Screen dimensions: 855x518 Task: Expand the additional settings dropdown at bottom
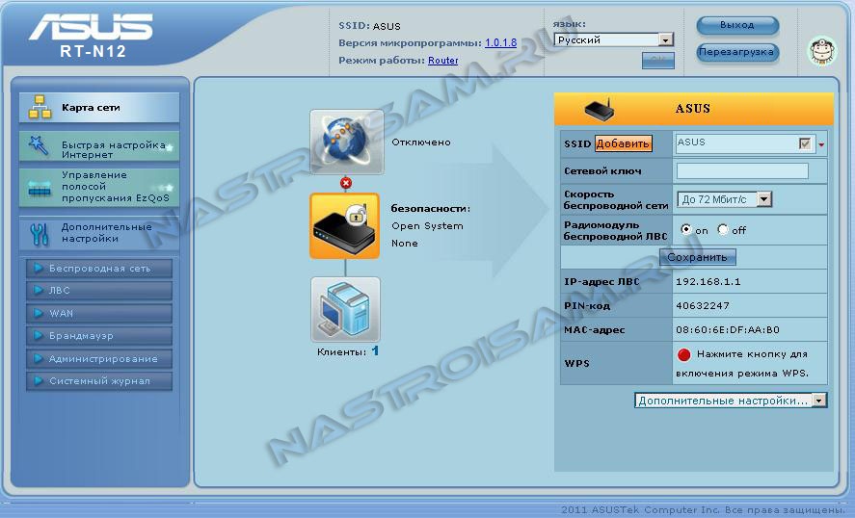coord(818,401)
